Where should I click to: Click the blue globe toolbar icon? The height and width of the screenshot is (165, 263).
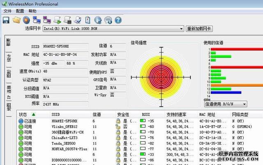click(98, 20)
